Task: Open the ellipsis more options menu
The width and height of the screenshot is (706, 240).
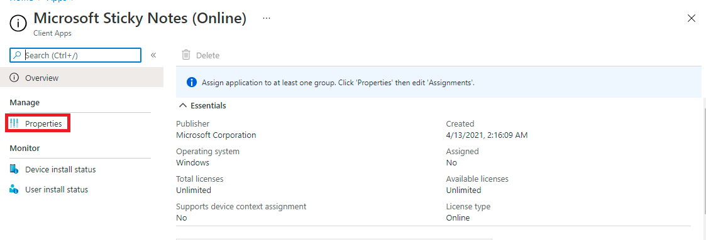Action: (267, 18)
